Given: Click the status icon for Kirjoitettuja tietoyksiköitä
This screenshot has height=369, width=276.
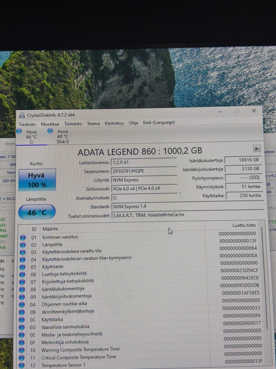Looking at the screenshot, I should pyautogui.click(x=22, y=282).
